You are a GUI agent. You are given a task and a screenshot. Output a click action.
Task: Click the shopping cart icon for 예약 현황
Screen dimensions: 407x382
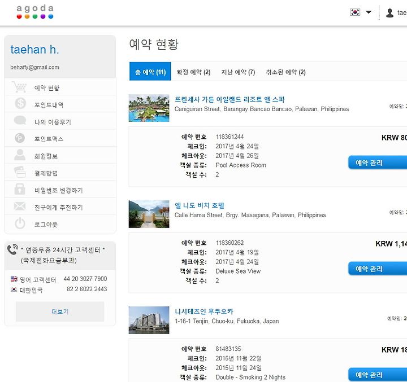[x=19, y=87]
